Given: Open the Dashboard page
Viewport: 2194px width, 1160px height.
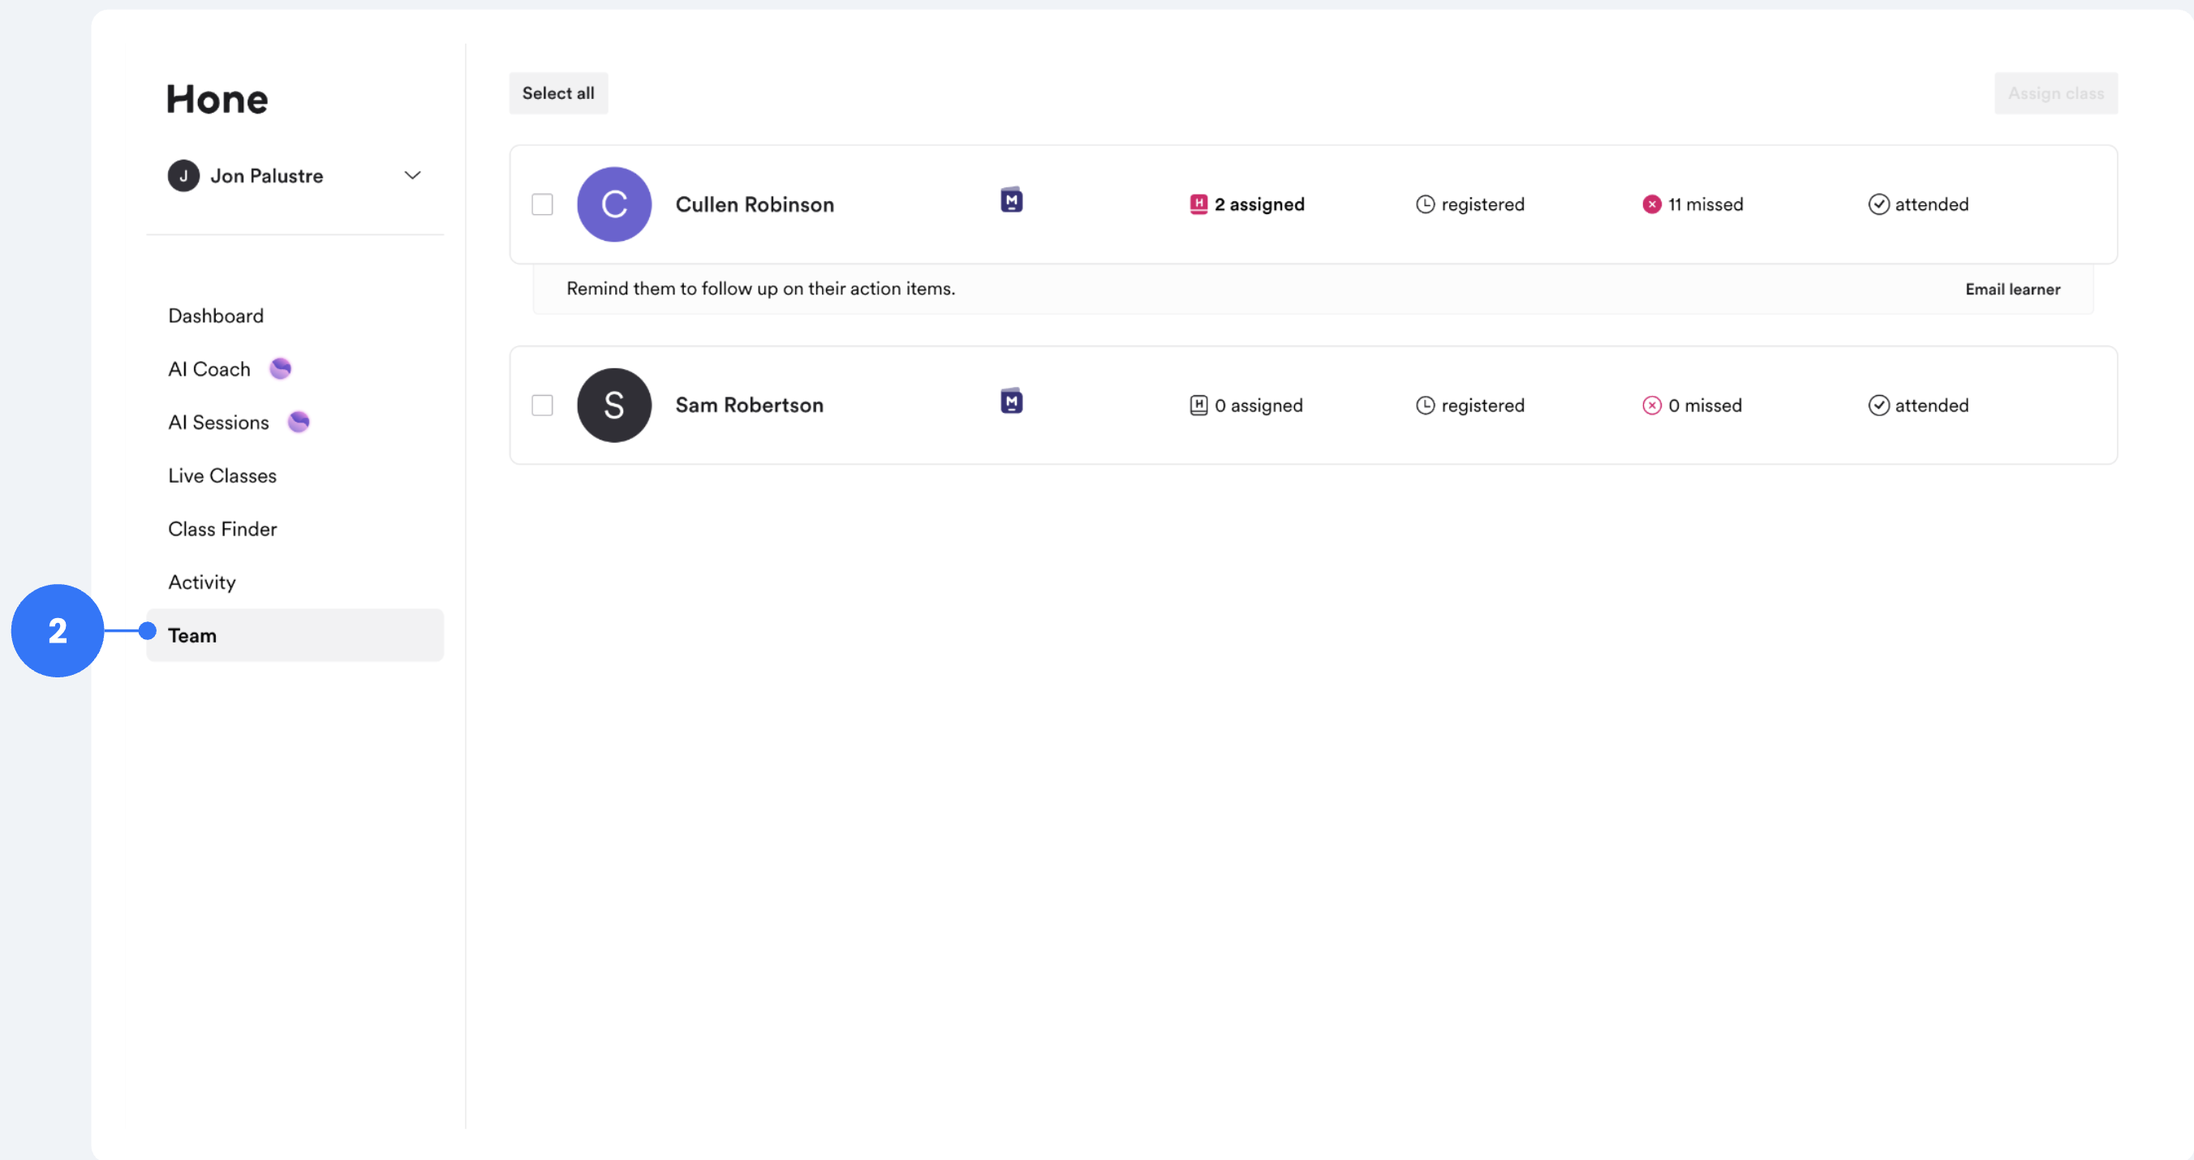Looking at the screenshot, I should coord(217,316).
